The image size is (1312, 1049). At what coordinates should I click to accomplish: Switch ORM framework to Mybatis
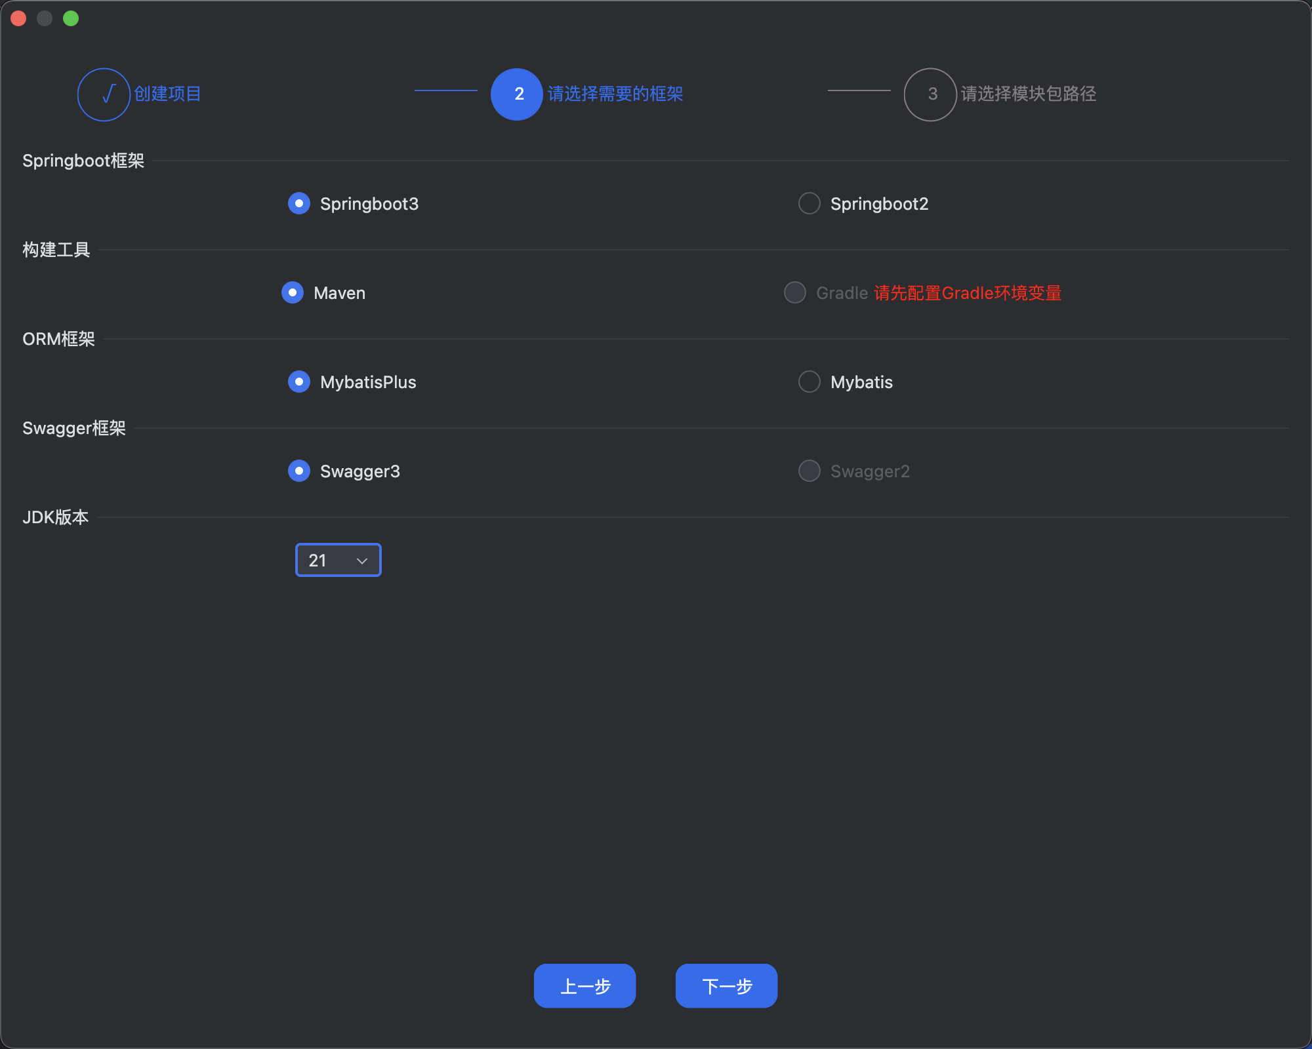pyautogui.click(x=809, y=382)
